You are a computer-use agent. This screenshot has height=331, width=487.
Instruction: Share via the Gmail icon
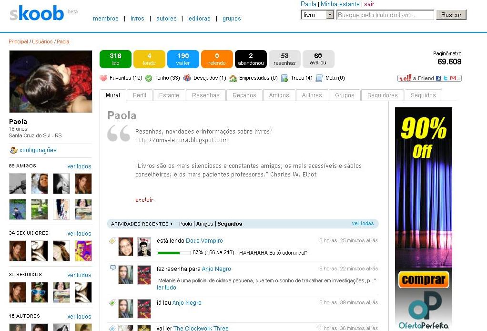click(453, 78)
